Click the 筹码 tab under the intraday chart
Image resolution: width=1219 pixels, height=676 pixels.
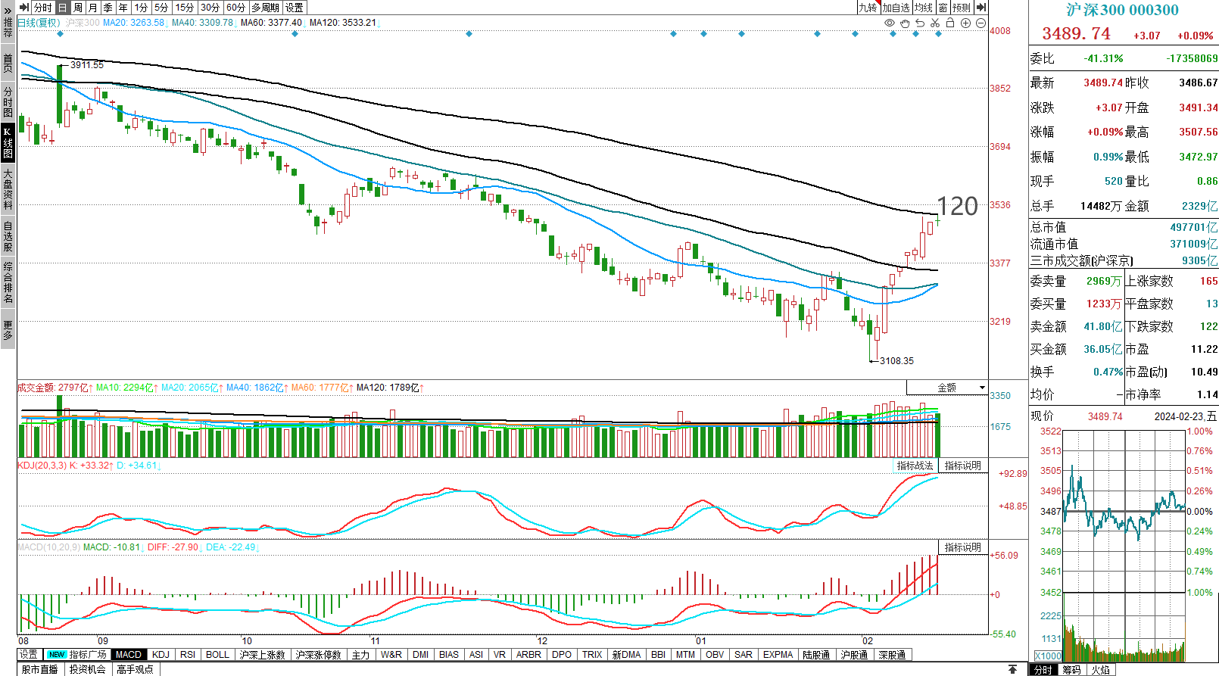point(1071,670)
